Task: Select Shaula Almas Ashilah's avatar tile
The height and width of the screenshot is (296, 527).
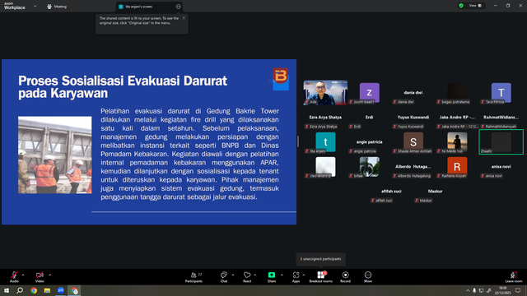Action: pyautogui.click(x=413, y=142)
